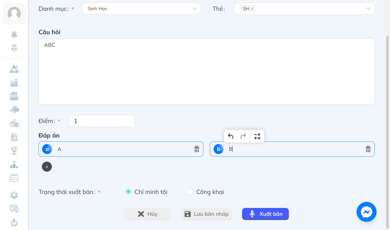Remove the SH tag
390x230 pixels.
pos(252,9)
